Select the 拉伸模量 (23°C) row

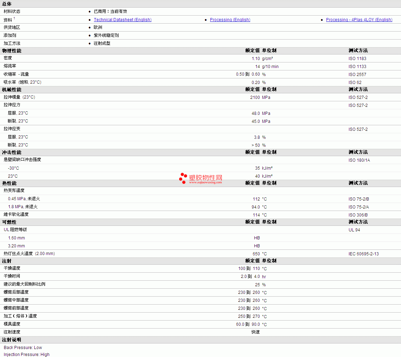(200, 97)
